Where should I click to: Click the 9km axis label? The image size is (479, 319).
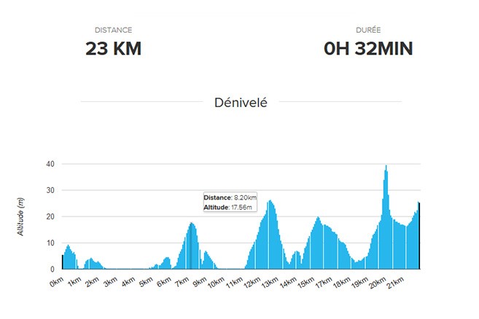pyautogui.click(x=200, y=282)
